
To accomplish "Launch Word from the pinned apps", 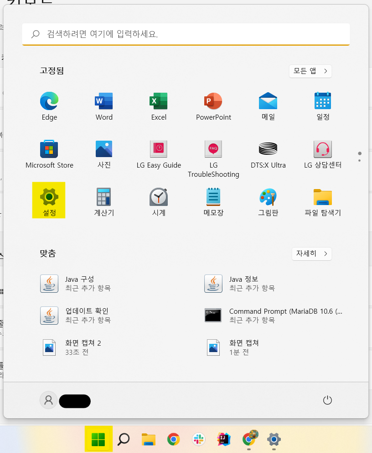I will (x=104, y=106).
